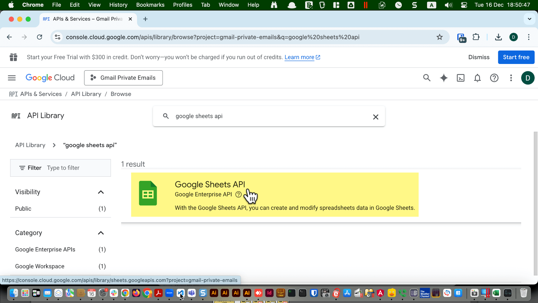Image resolution: width=538 pixels, height=303 pixels.
Task: Collapse the Category filter section
Action: point(101,233)
